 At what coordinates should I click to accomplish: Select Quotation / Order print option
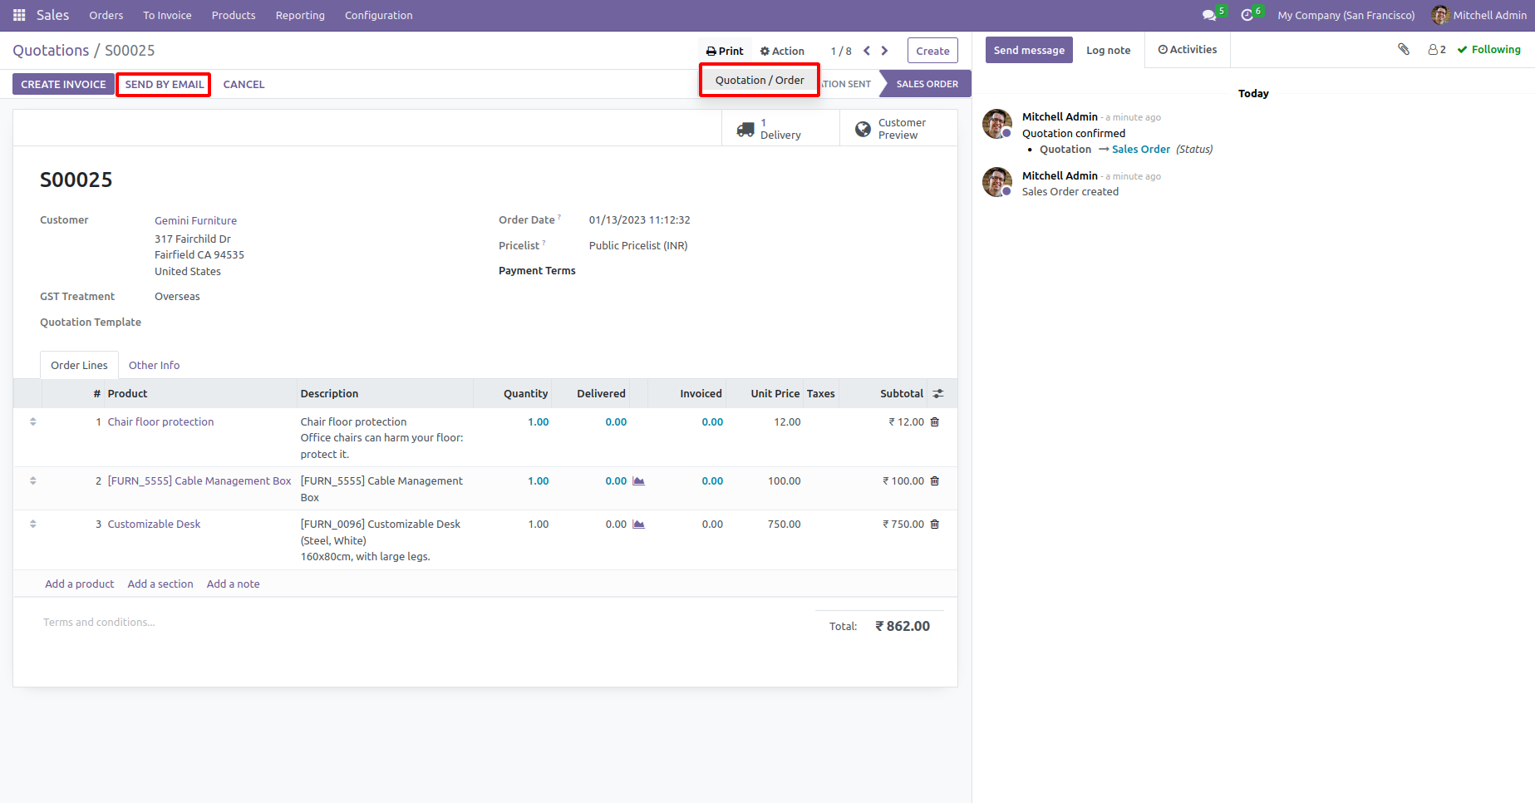pos(760,80)
